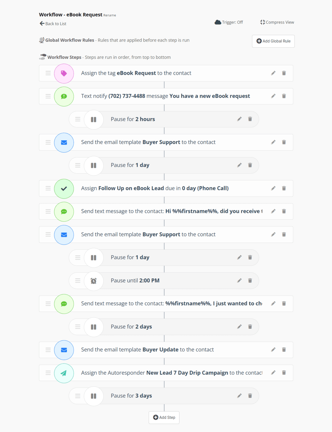Click the paper plane Autoresponder step icon
The height and width of the screenshot is (432, 332).
point(64,373)
